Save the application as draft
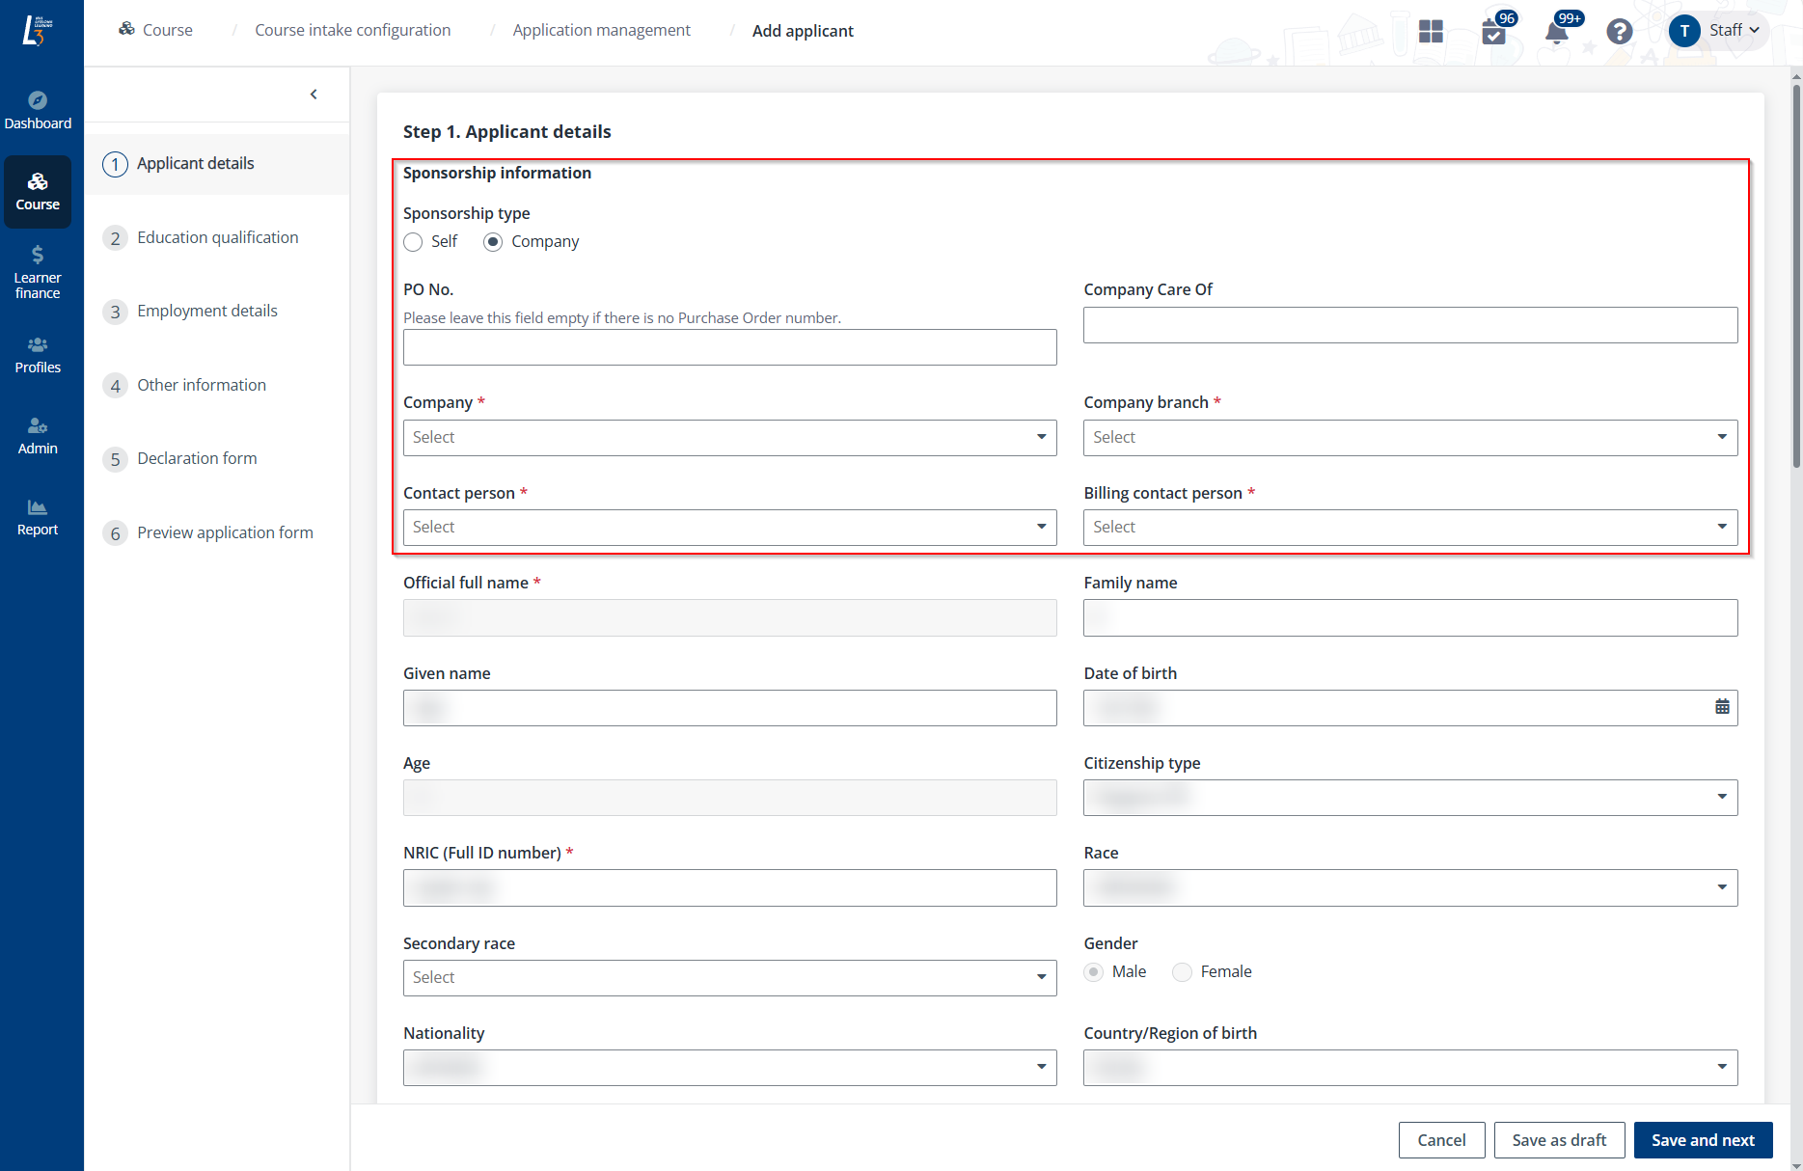1803x1171 pixels. click(x=1559, y=1139)
